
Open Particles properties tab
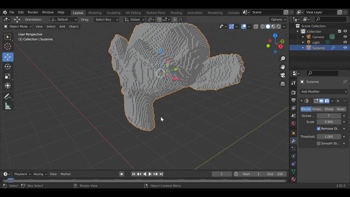point(293,148)
